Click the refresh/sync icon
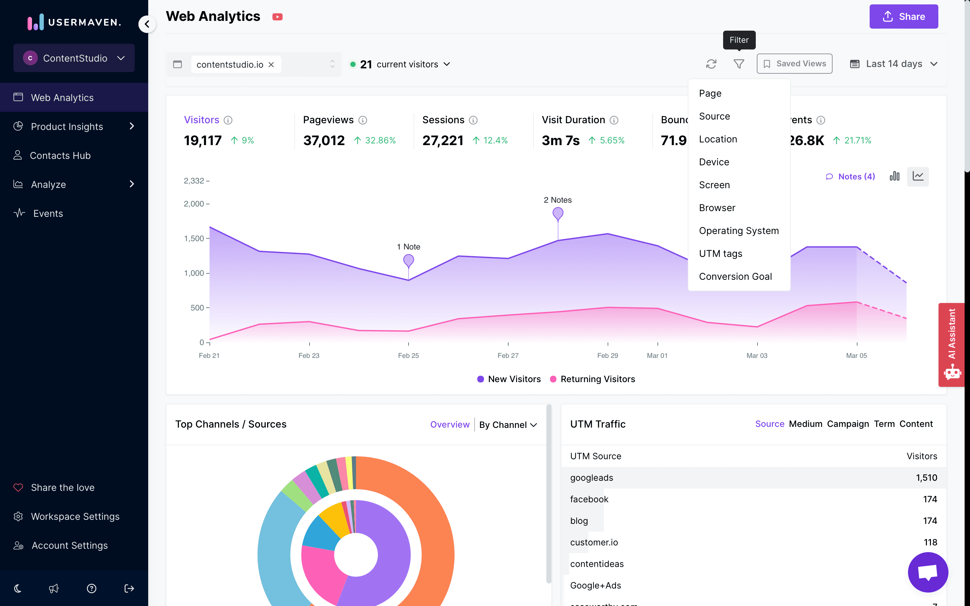Screen dimensions: 970x606 pos(712,64)
